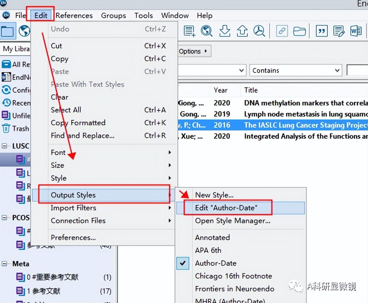The image size is (368, 303).
Task: Open the Tools menu
Action: coord(143,15)
